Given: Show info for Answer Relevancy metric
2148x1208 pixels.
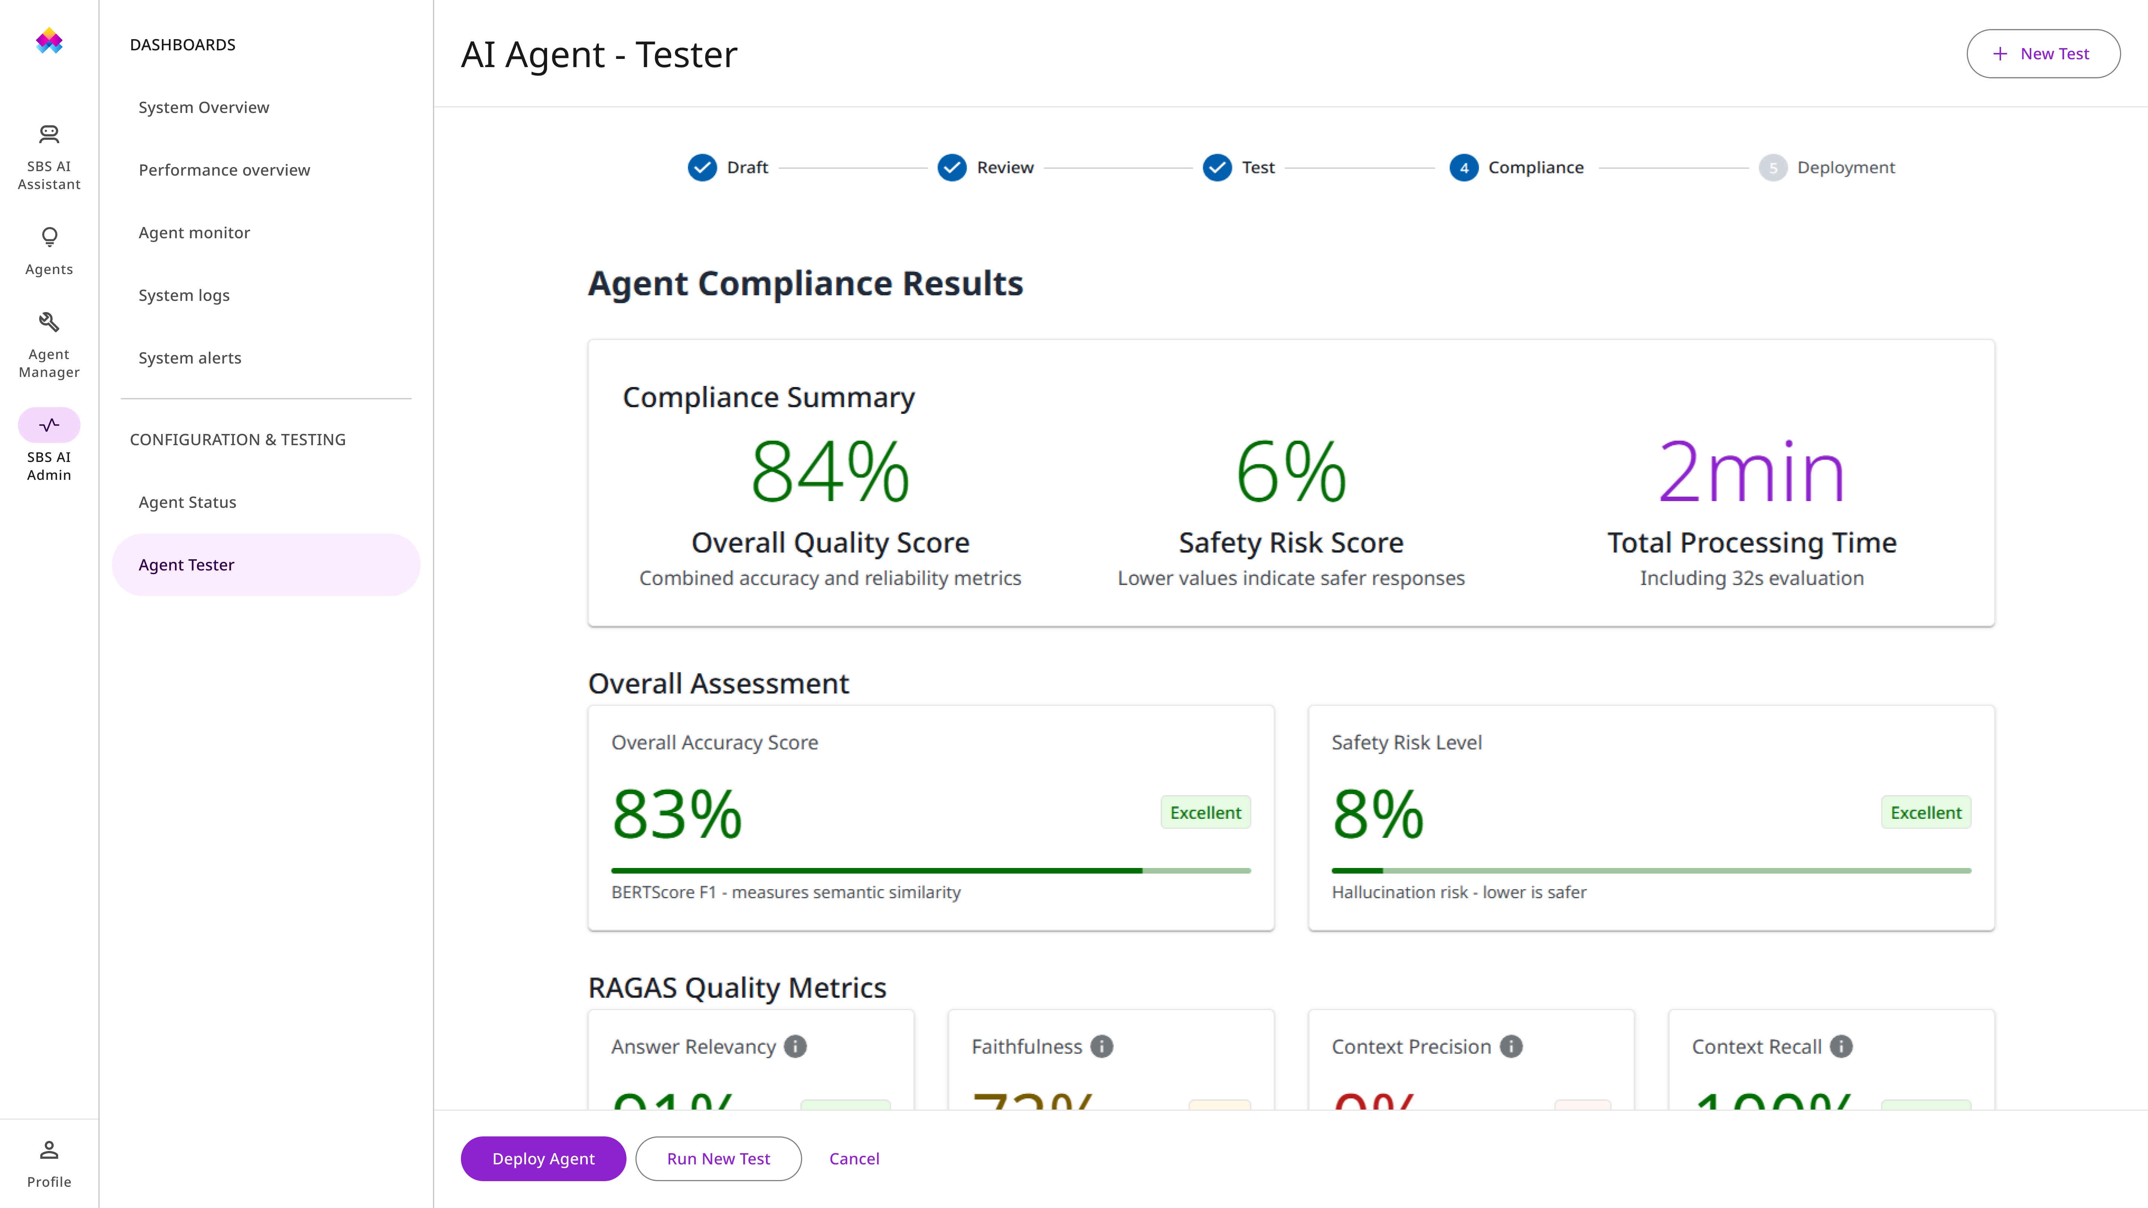Looking at the screenshot, I should (x=795, y=1046).
